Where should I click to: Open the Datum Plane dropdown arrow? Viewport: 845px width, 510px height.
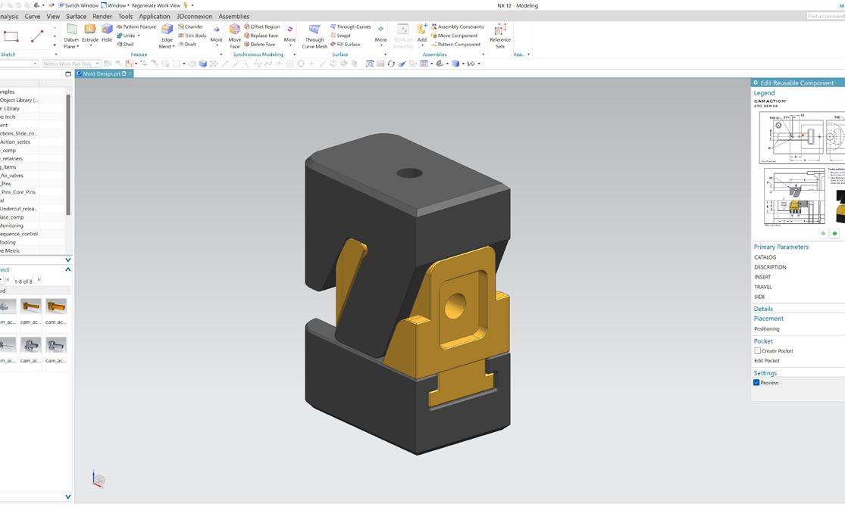point(78,47)
